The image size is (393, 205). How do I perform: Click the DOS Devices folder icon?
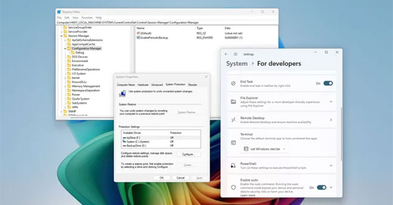pyautogui.click(x=69, y=57)
